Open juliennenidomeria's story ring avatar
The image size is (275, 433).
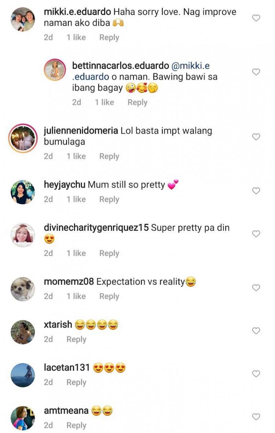23,138
